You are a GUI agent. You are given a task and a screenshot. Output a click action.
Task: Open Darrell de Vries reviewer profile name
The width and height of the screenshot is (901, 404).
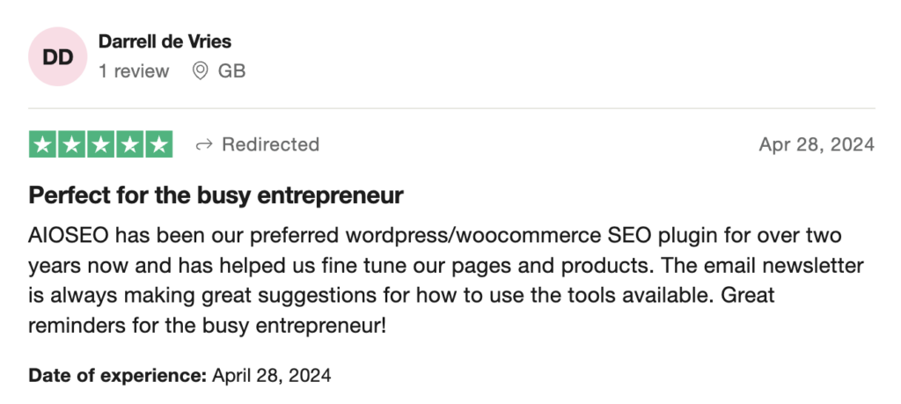click(165, 41)
